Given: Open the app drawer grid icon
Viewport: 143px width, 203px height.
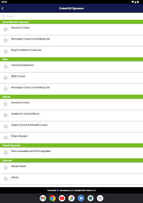Looking at the screenshot, I should click(100, 198).
